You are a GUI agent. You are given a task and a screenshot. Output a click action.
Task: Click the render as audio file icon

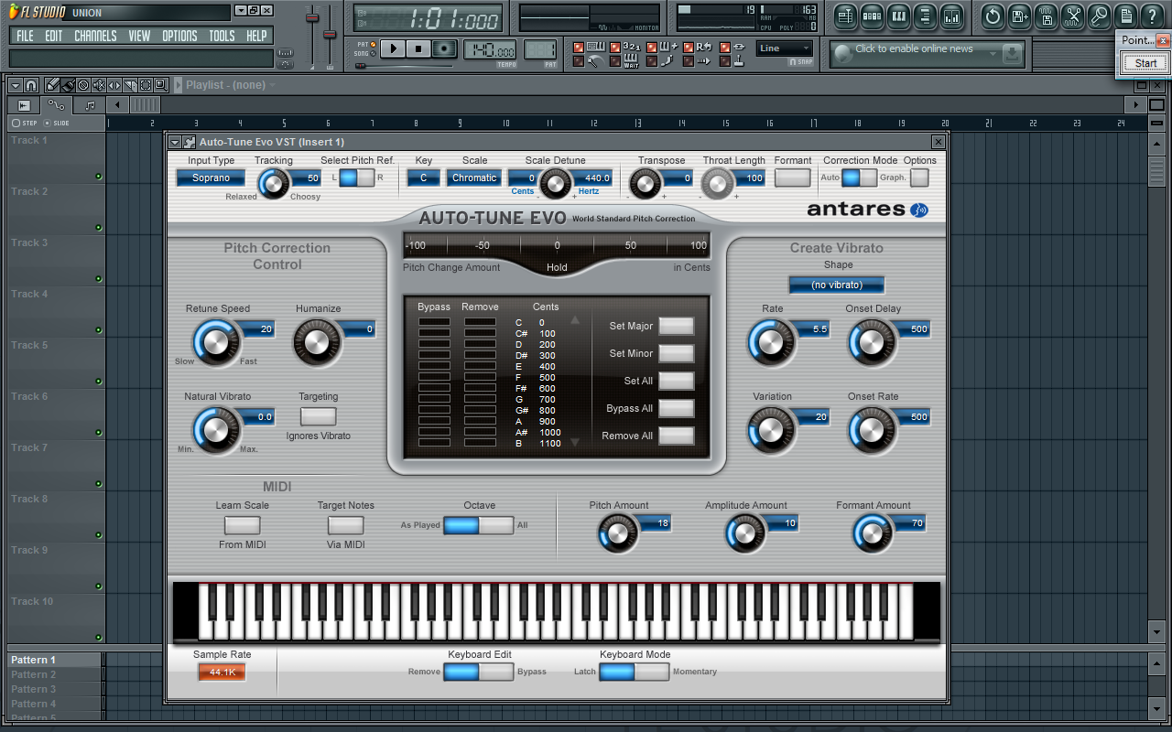coord(1047,16)
